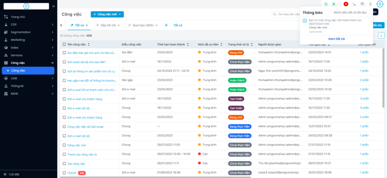Click 'Xem tất cả' in notification panel
The image size is (387, 178).
click(336, 39)
